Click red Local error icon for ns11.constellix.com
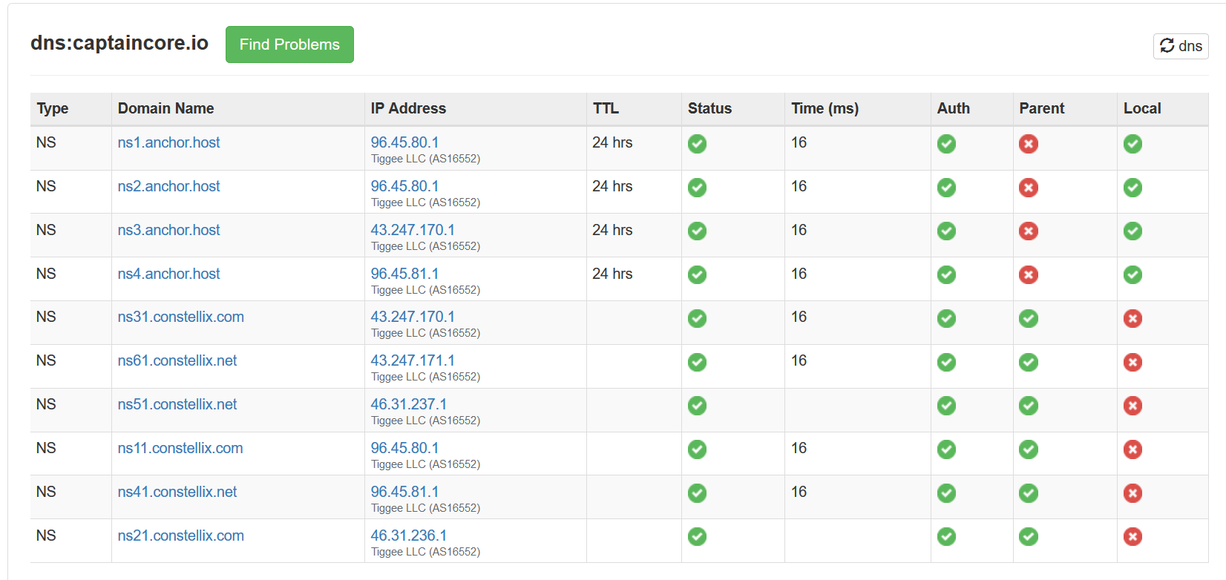1226x580 pixels. pos(1132,449)
